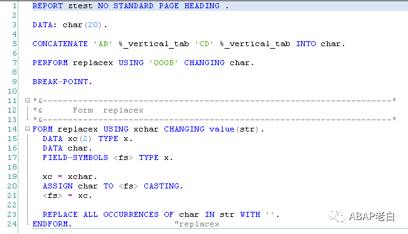The width and height of the screenshot is (408, 234).
Task: Click the program name ztest
Action: tap(80, 6)
